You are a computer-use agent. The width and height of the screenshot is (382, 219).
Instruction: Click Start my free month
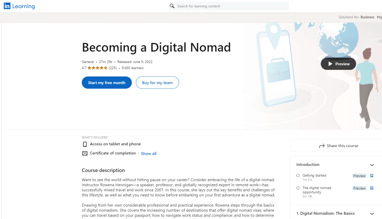coord(107,83)
